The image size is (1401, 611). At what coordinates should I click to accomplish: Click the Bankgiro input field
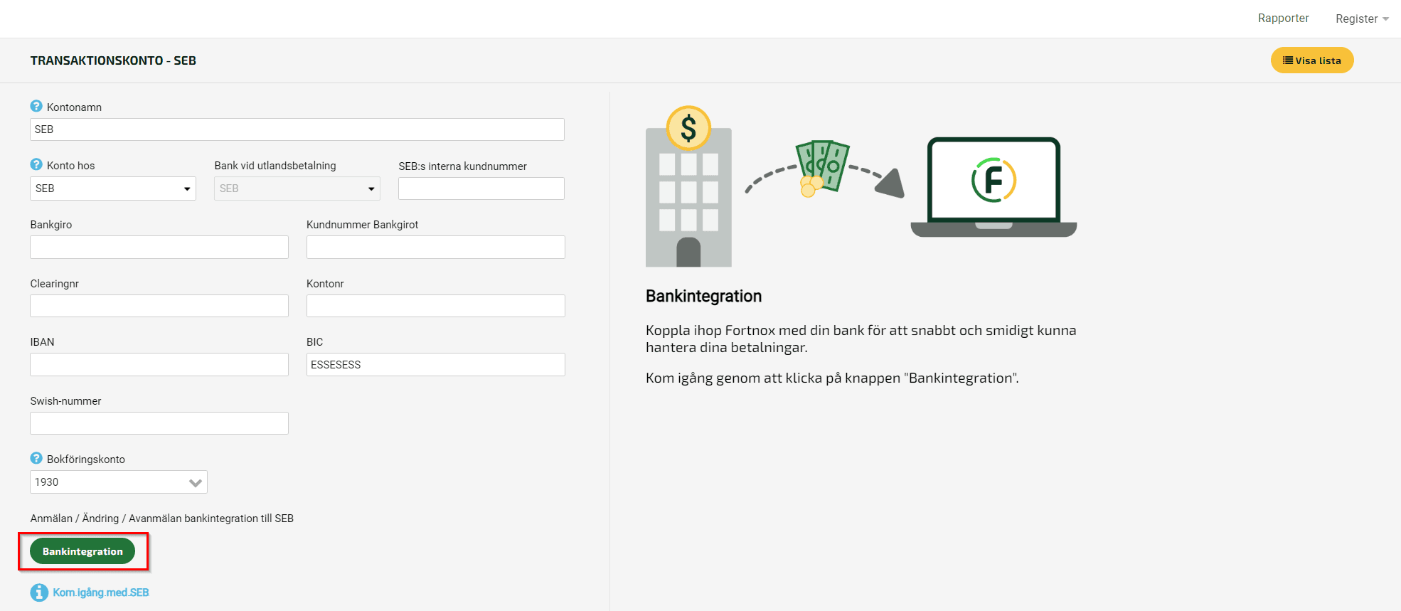pos(159,247)
